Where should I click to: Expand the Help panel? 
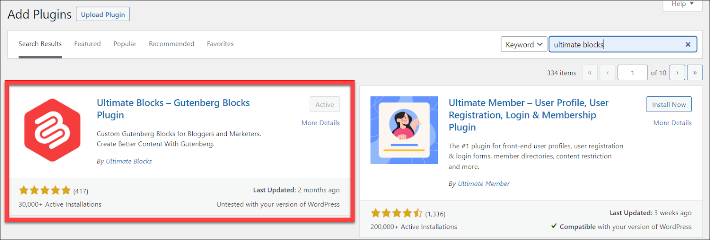[x=682, y=4]
